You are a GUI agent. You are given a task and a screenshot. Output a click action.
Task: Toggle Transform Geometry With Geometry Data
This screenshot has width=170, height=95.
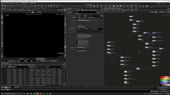coord(77,36)
